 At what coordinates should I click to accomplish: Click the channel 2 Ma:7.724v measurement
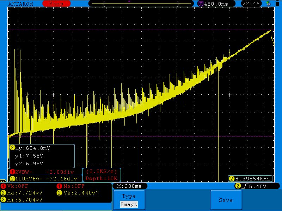[x=23, y=193]
